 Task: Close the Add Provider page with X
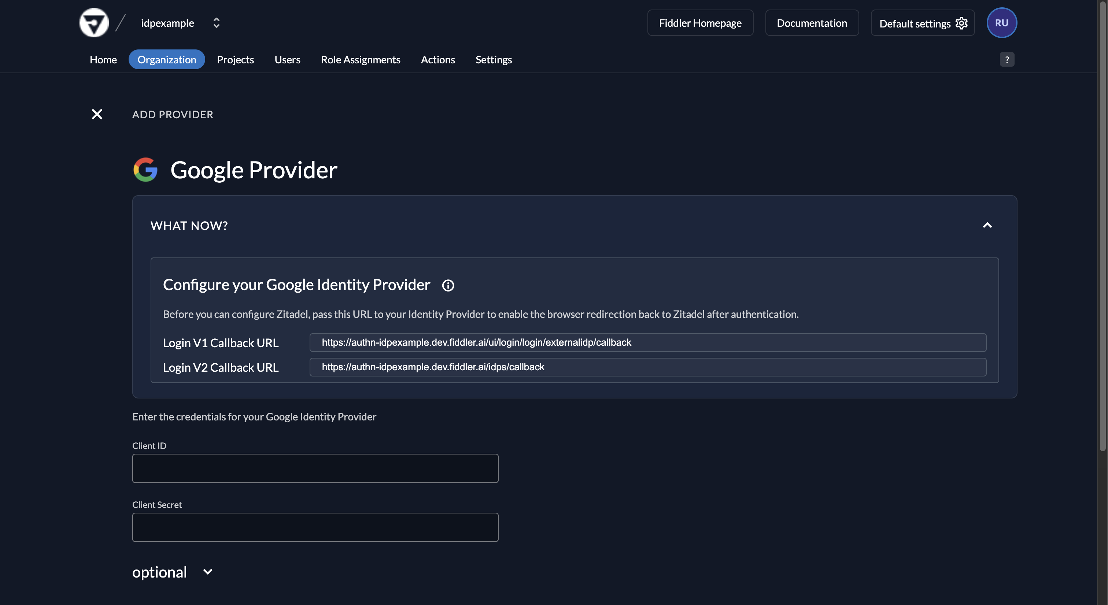(x=97, y=114)
